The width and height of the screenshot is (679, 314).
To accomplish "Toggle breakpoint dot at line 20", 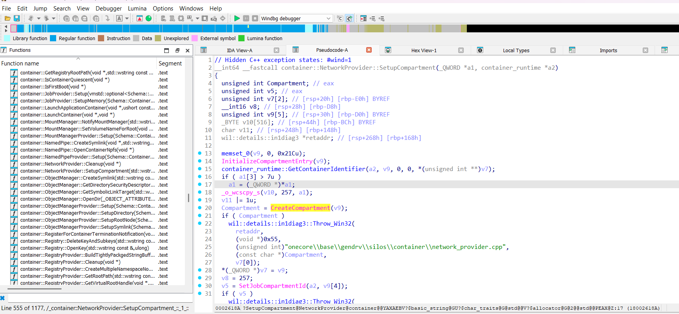I will (200, 208).
